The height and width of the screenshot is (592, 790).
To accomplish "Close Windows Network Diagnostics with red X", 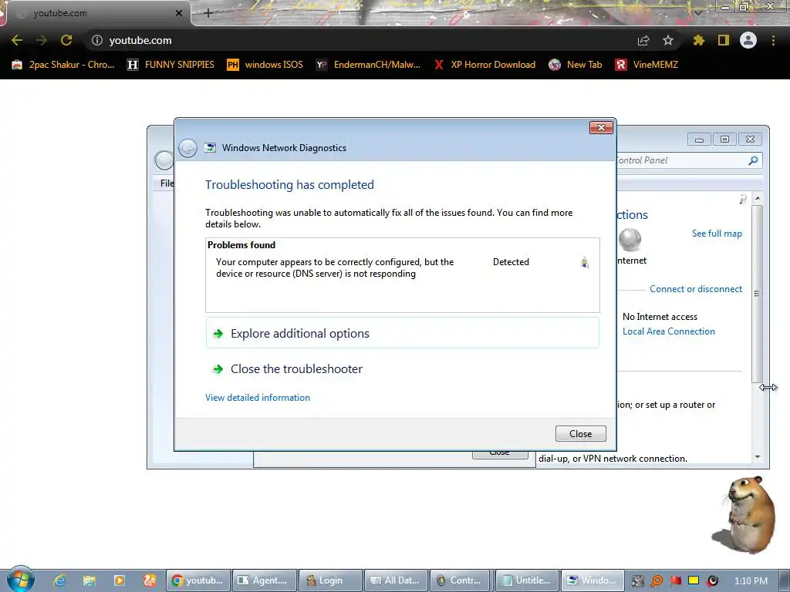I will [601, 127].
